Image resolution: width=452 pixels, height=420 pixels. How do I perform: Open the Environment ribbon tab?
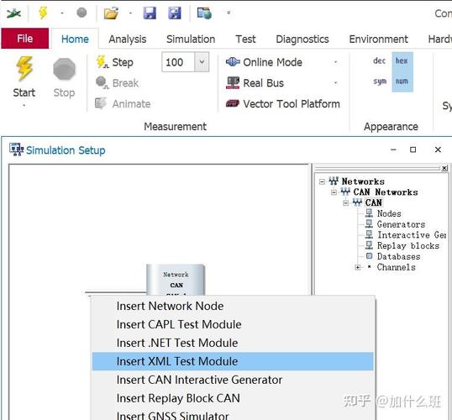click(378, 39)
